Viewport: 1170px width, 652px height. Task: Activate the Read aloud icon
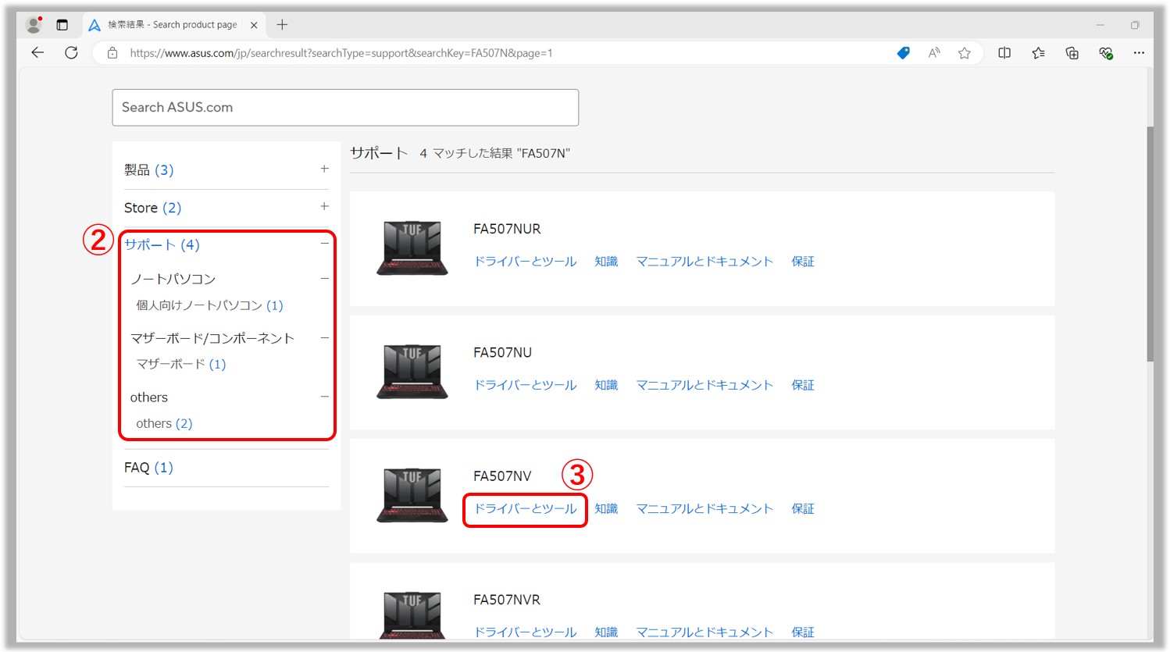coord(934,53)
